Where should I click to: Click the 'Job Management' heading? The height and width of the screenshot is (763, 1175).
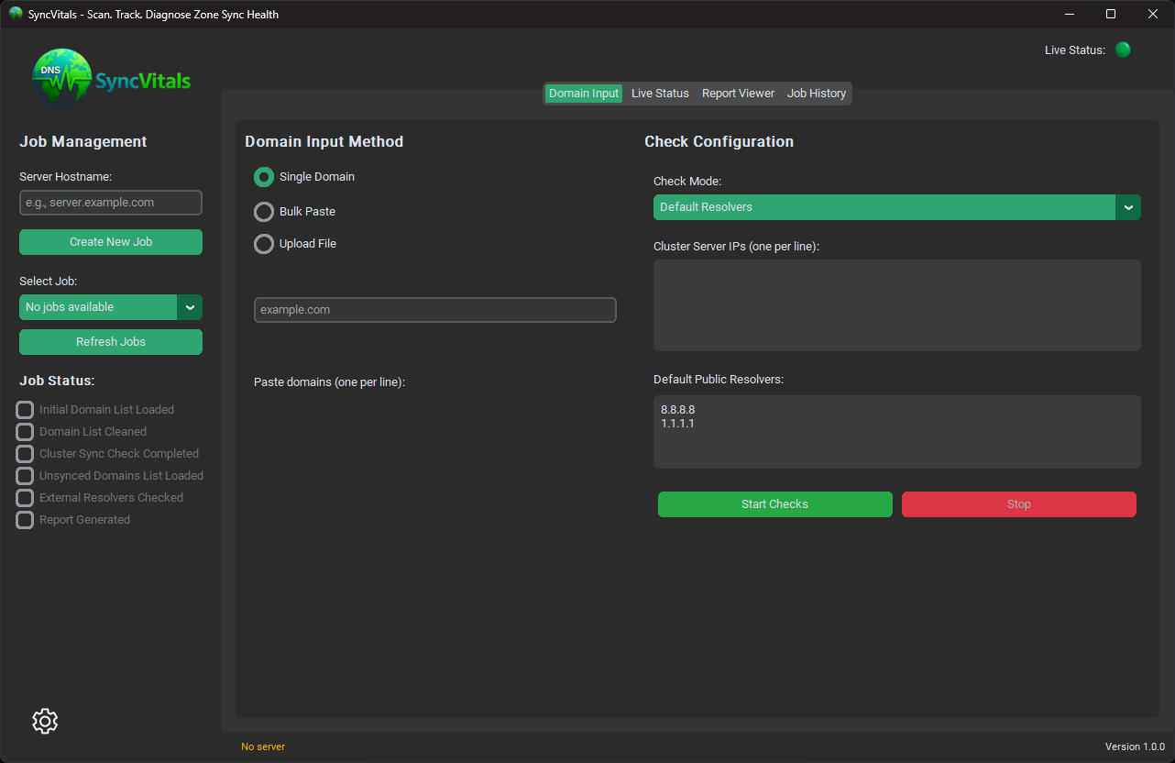[83, 141]
